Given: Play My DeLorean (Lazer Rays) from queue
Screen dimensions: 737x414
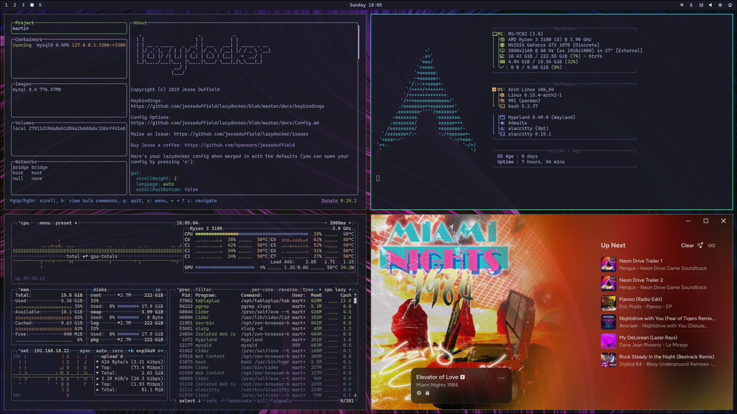Looking at the screenshot, I should [x=658, y=340].
